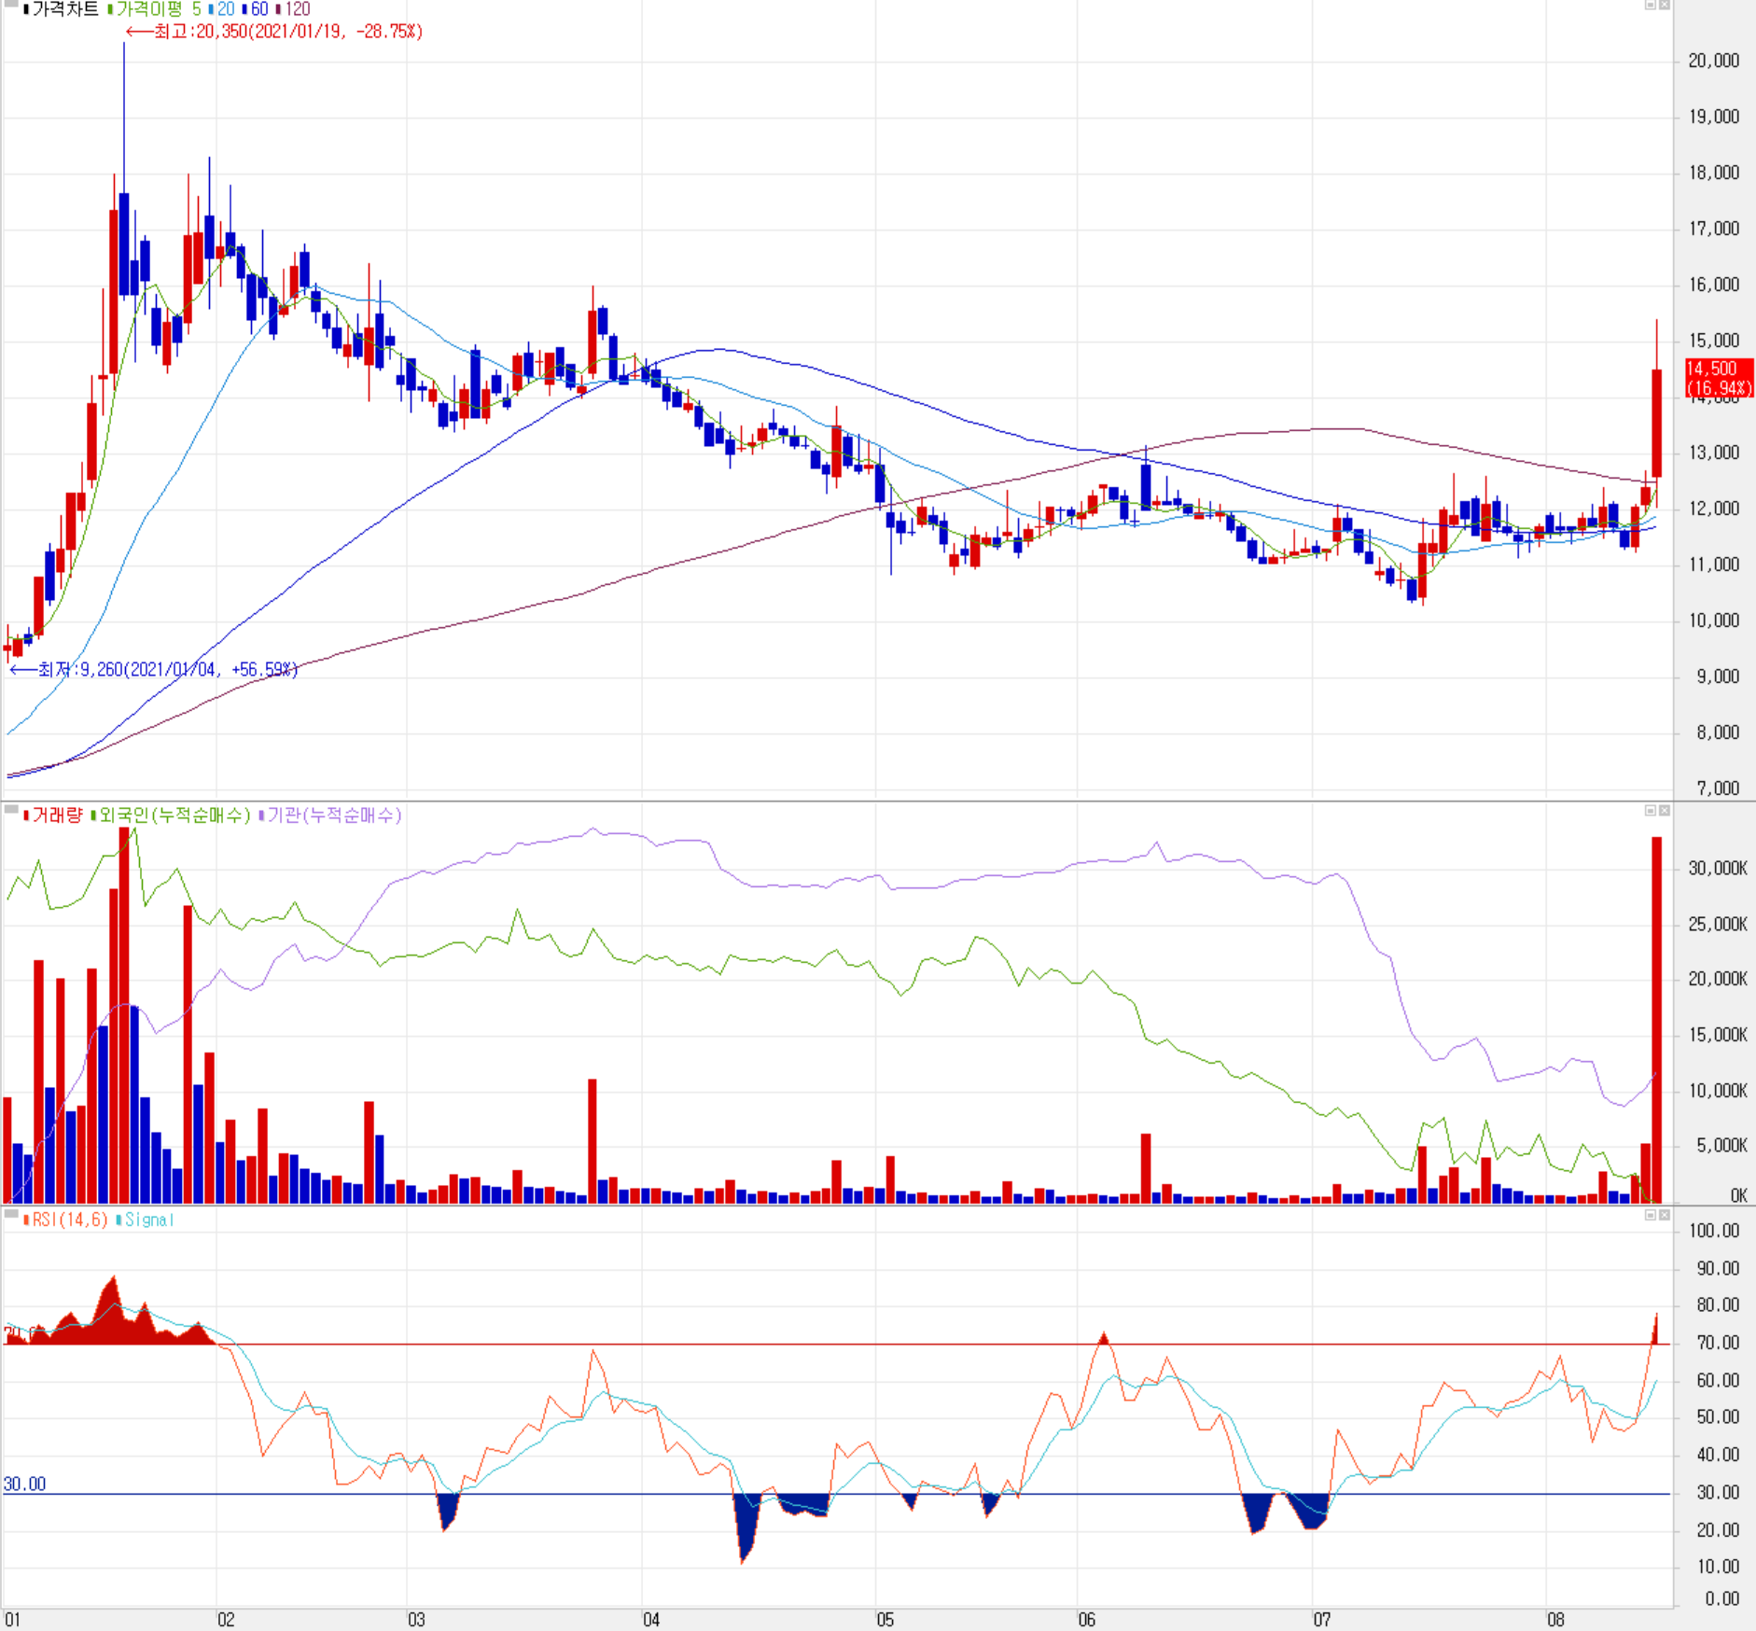Click the latest tall red volume bar
The image size is (1756, 1631).
[1657, 1020]
